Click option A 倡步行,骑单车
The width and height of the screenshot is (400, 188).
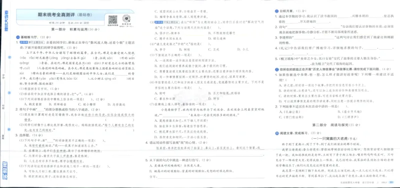[x=167, y=33]
